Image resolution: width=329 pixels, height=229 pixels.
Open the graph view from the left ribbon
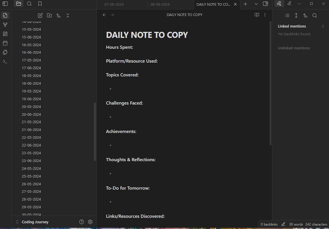(5, 24)
